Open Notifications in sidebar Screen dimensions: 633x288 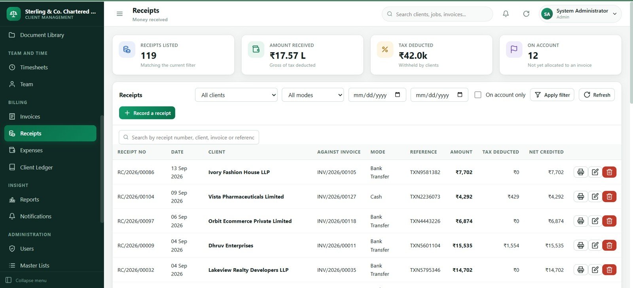coord(50,216)
